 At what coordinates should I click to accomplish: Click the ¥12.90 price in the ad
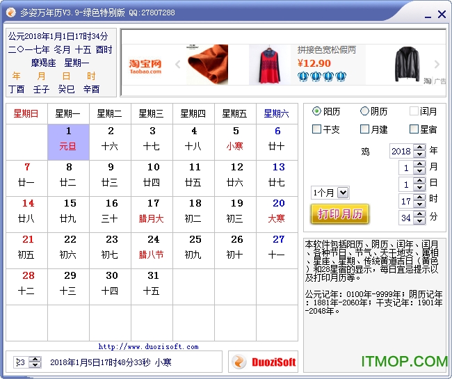314,63
